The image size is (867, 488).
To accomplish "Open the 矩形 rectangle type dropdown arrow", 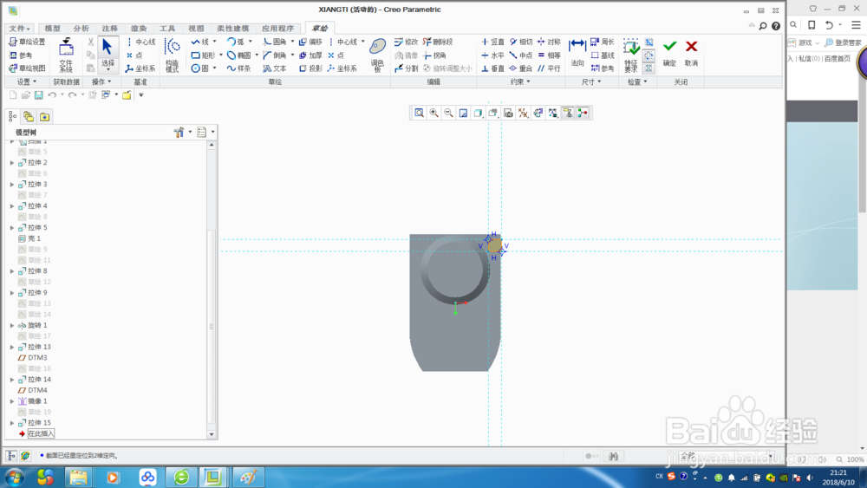I will [220, 55].
